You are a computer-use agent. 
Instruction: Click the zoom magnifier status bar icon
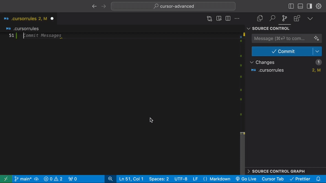[x=110, y=179]
